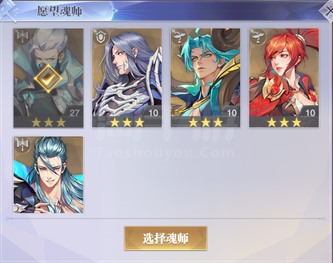Click the 愿望魂师 title header
Viewport: 333px width, 263px height.
pos(59,11)
